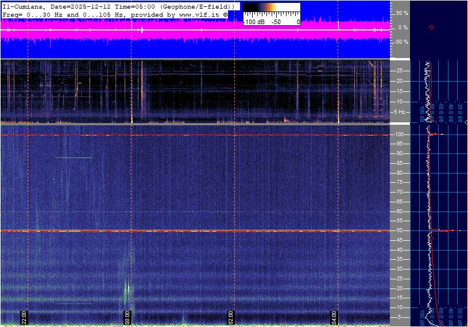The image size is (468, 327).
Task: Click the red circle marker
Action: [431, 28]
